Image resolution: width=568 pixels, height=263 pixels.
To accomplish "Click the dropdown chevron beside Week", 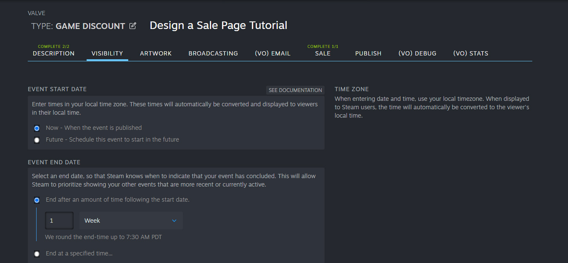I will click(174, 220).
